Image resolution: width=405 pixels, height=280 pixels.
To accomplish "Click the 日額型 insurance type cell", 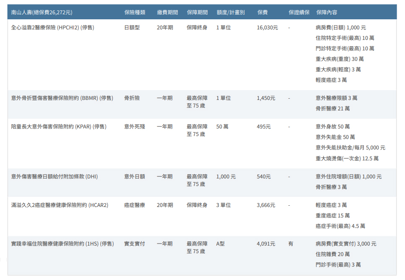I will 132,27.
